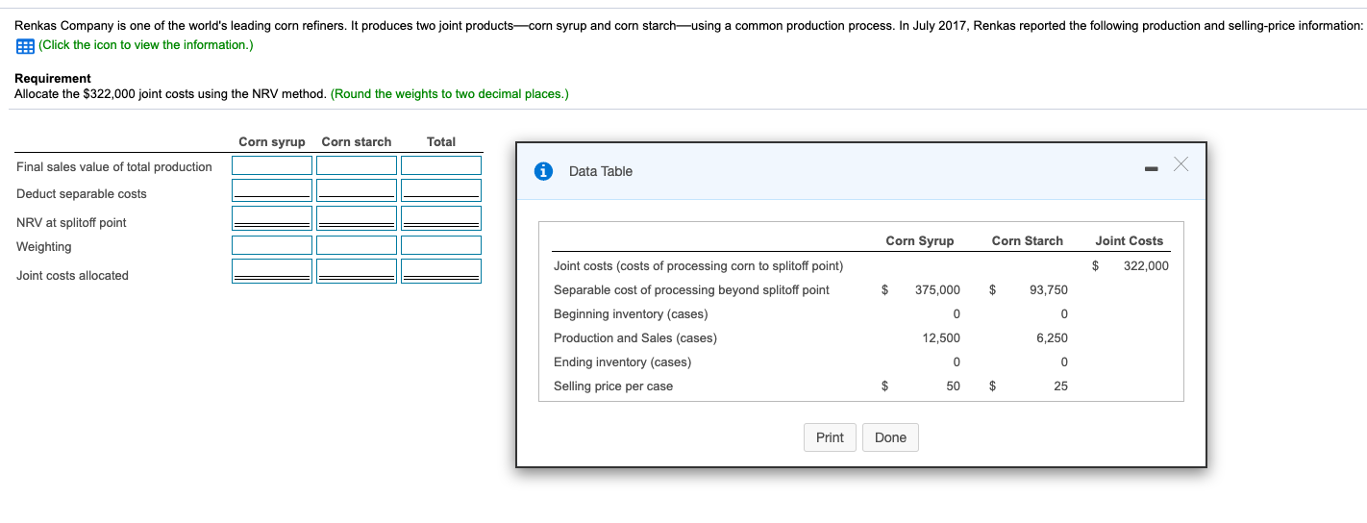1367x523 pixels.
Task: Click the Done button
Action: (x=890, y=437)
